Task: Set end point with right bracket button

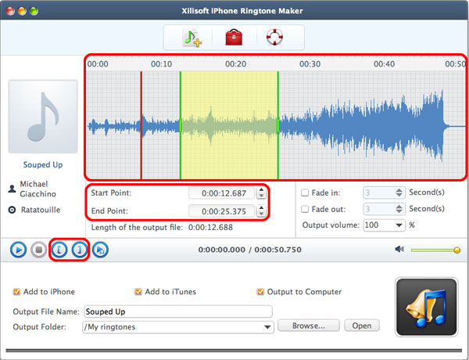Action: tap(79, 250)
